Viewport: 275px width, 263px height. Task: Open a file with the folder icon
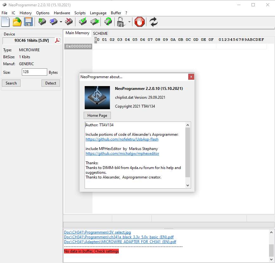17,22
